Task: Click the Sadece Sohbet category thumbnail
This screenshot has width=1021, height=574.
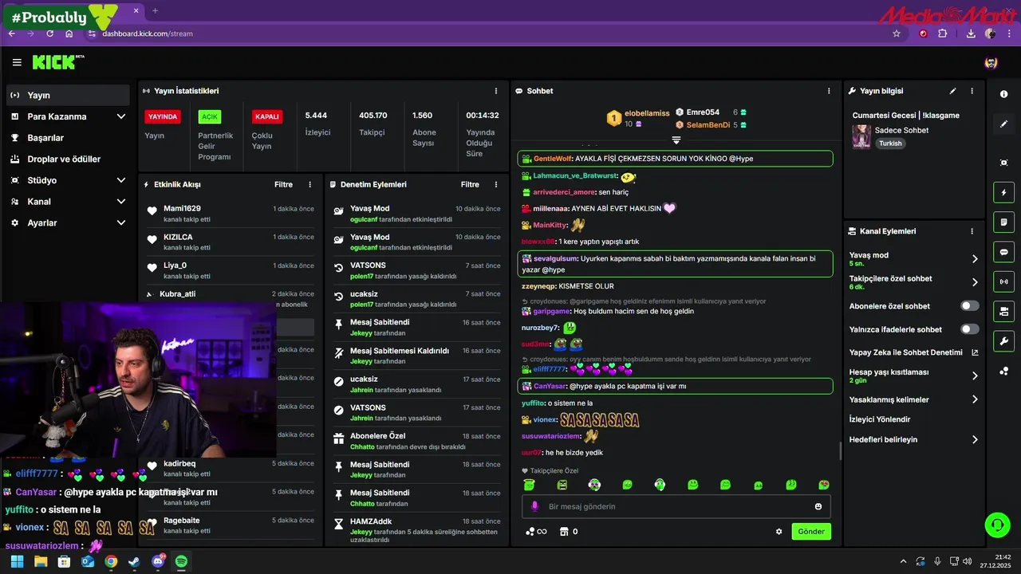Action: coord(861,136)
